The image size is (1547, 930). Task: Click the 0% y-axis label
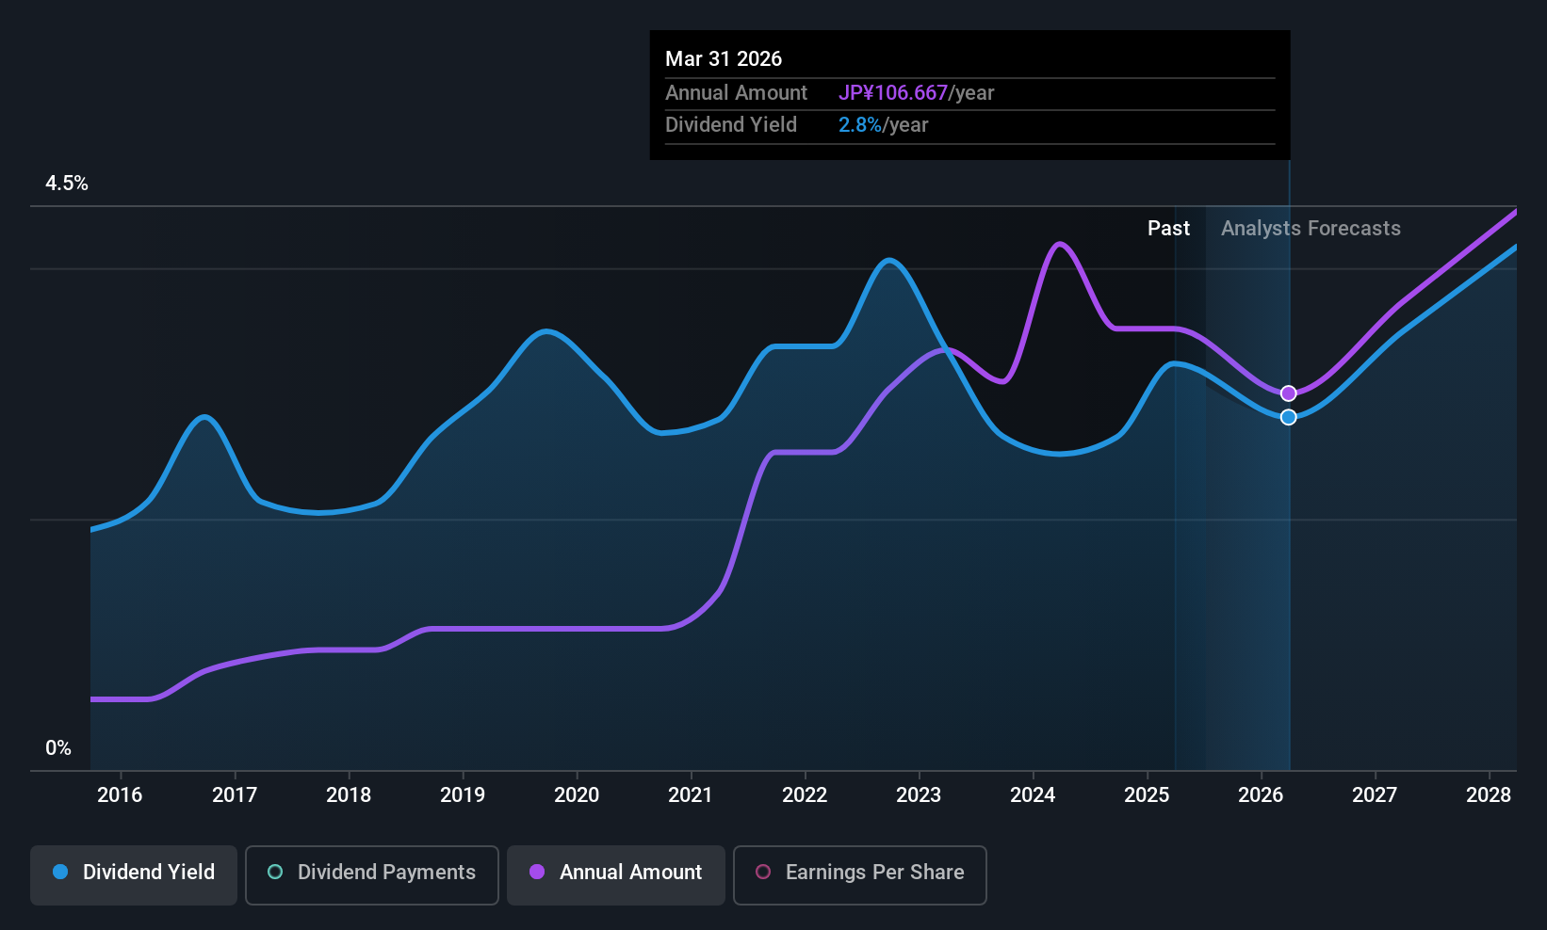58,748
